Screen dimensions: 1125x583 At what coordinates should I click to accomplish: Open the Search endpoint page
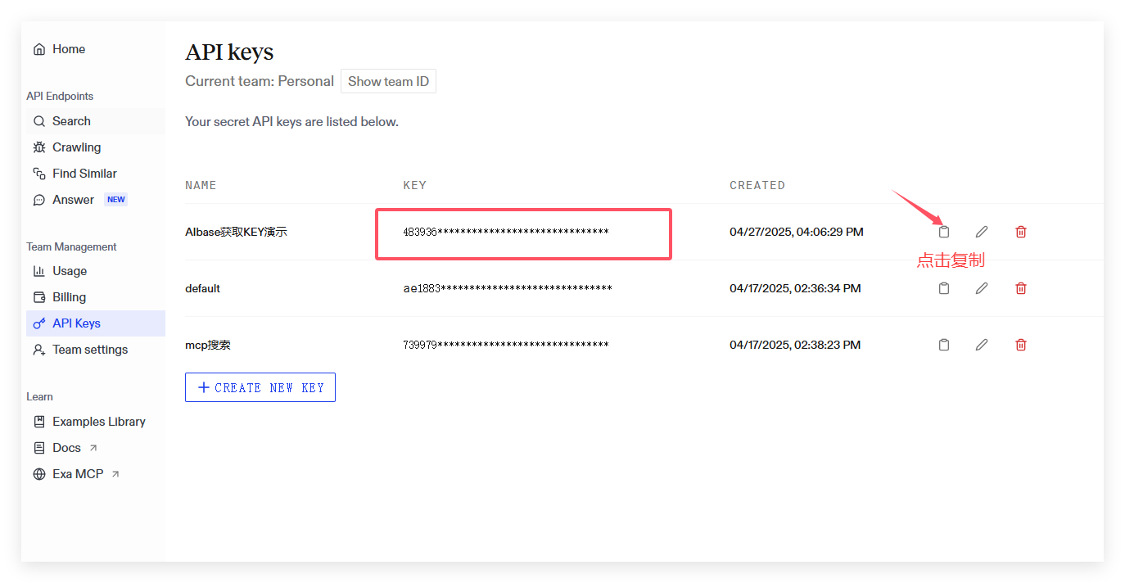coord(71,121)
